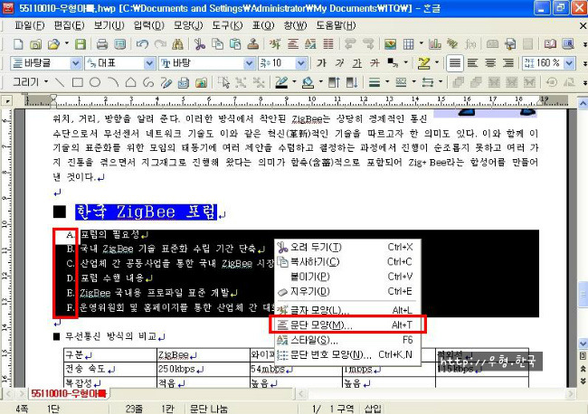Screen dimensions: 588x414
Task: Open find with the binoculars icon
Action: pyautogui.click(x=177, y=44)
